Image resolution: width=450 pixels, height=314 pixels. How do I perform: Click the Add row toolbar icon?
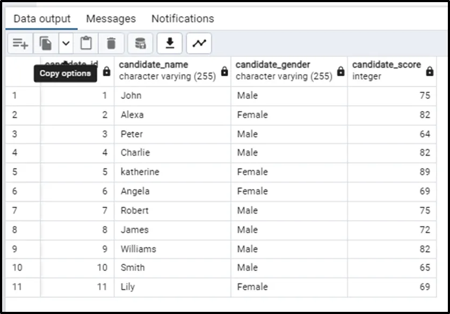click(20, 43)
